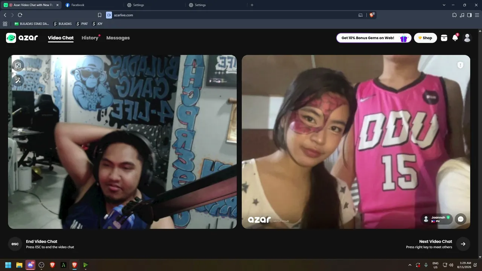Click the right-arrow Next Video Chat button
This screenshot has height=271, width=482.
point(463,244)
